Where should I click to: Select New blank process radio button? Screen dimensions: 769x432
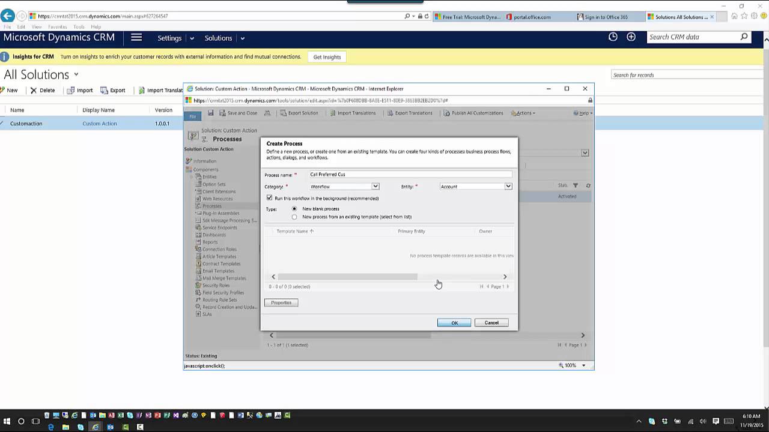point(294,209)
